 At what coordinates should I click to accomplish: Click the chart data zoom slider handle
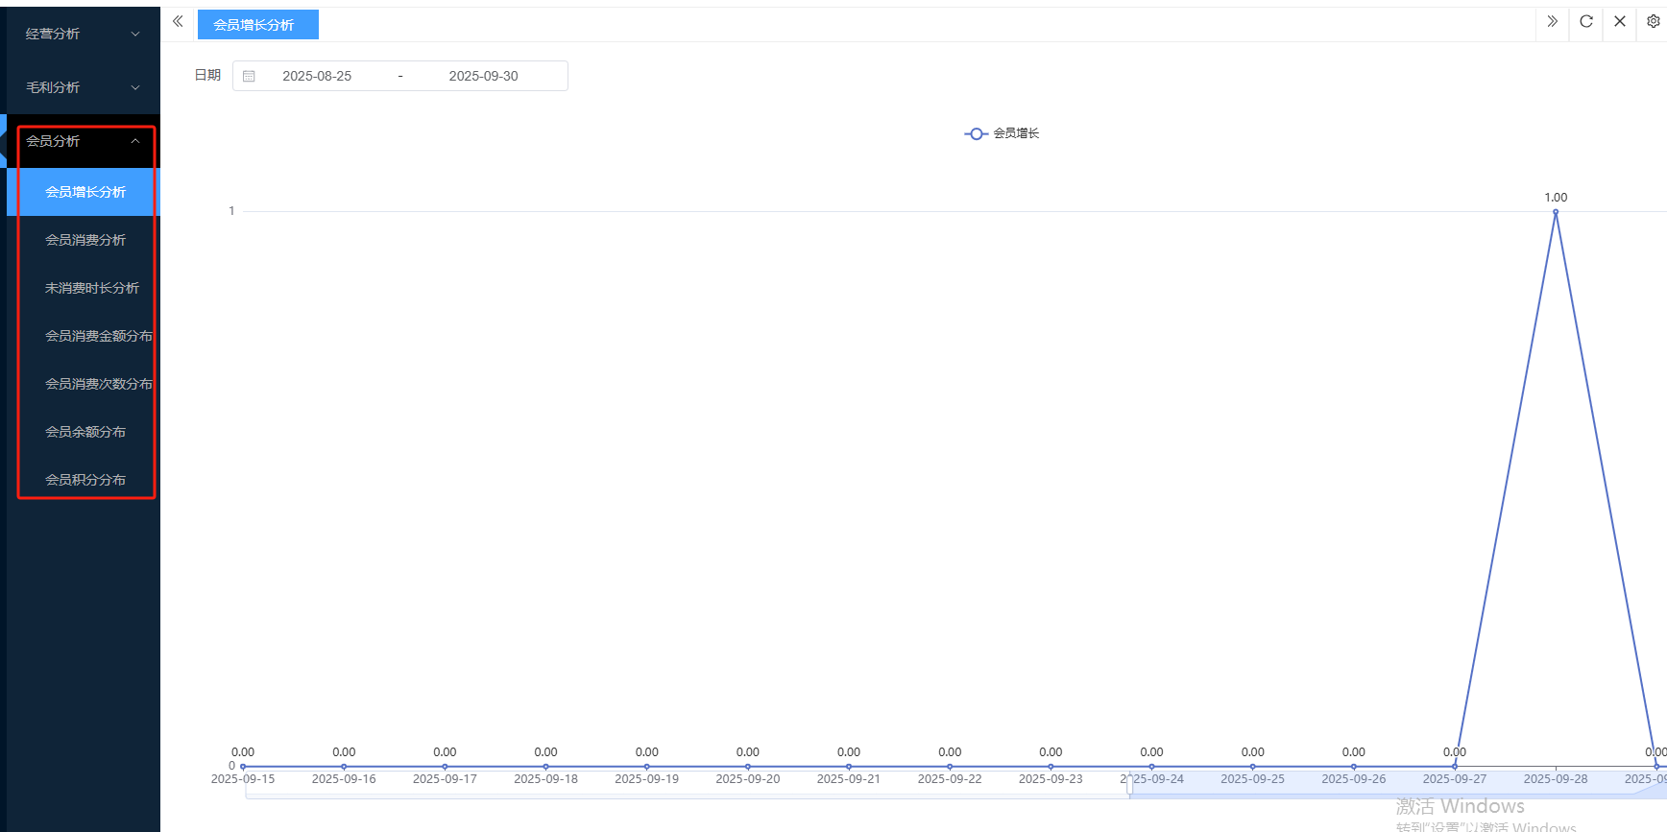1129,785
